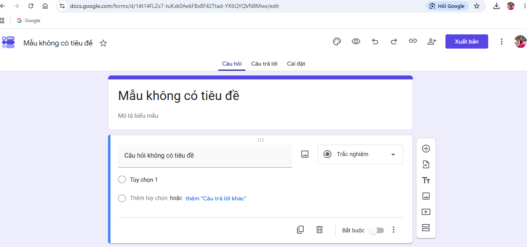Go to browser home page
The height and width of the screenshot is (247, 527).
(45, 6)
